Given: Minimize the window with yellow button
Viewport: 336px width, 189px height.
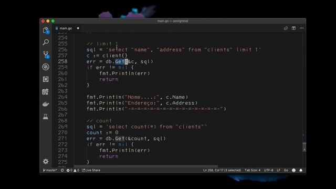Looking at the screenshot, I should coord(48,21).
